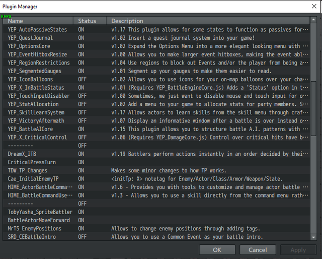Image resolution: width=322 pixels, height=259 pixels.
Task: Click the OFF status of YEP_VictoryAftermath
Action: coord(83,121)
